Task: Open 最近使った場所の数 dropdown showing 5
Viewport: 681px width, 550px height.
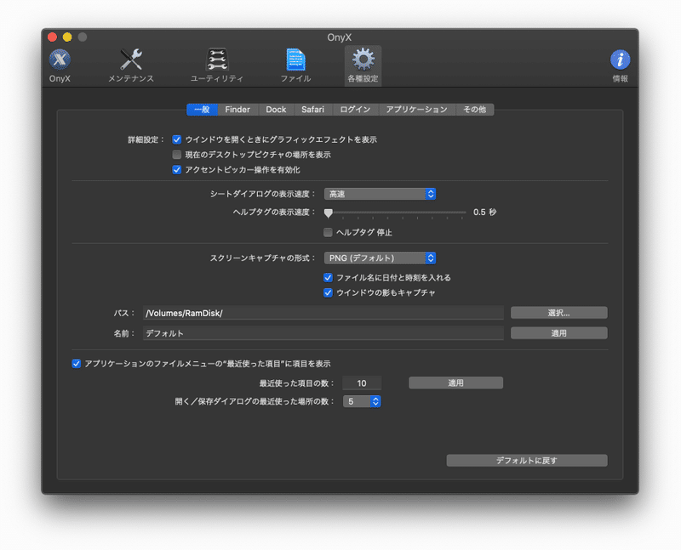Action: tap(362, 401)
